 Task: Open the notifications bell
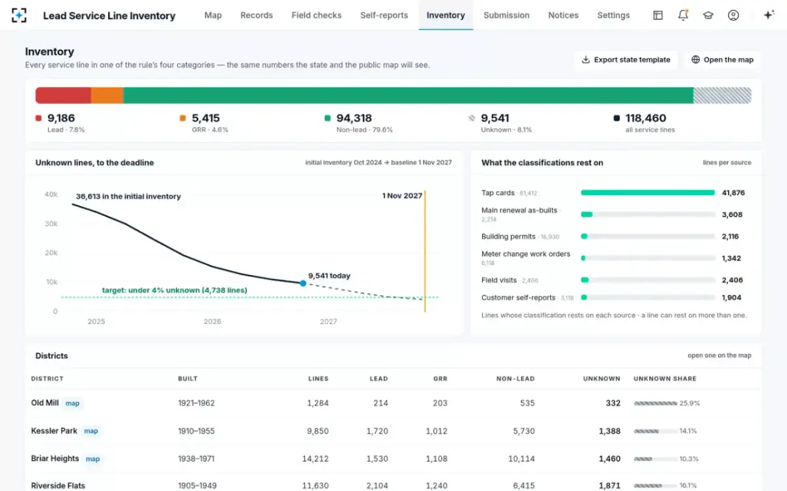[683, 15]
